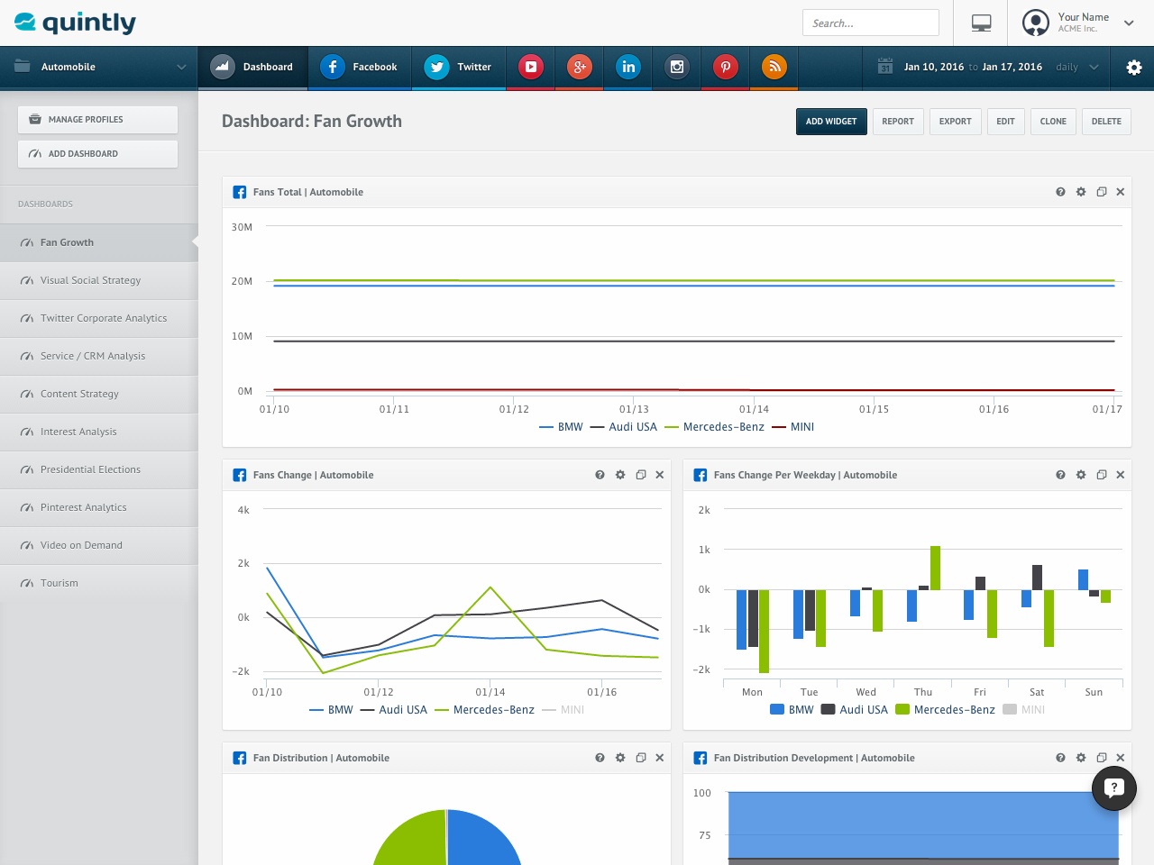Open the Pinterest Analytics dashboard

99,507
